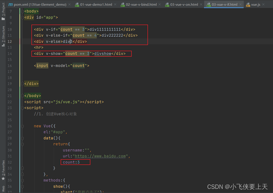
Task: Collapse the return block fold at line 29
Action: point(22,144)
